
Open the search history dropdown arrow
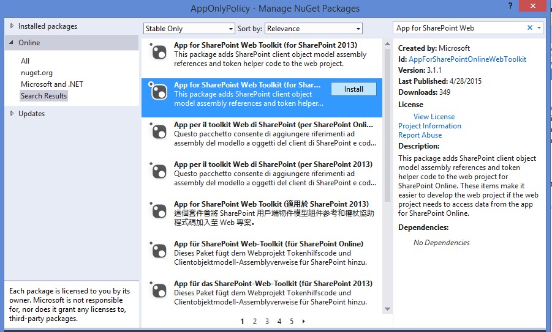pyautogui.click(x=539, y=28)
